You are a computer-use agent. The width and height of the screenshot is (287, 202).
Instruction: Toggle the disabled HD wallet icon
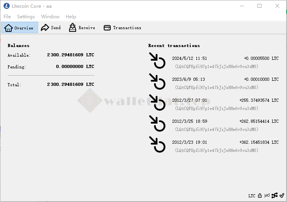point(267,195)
